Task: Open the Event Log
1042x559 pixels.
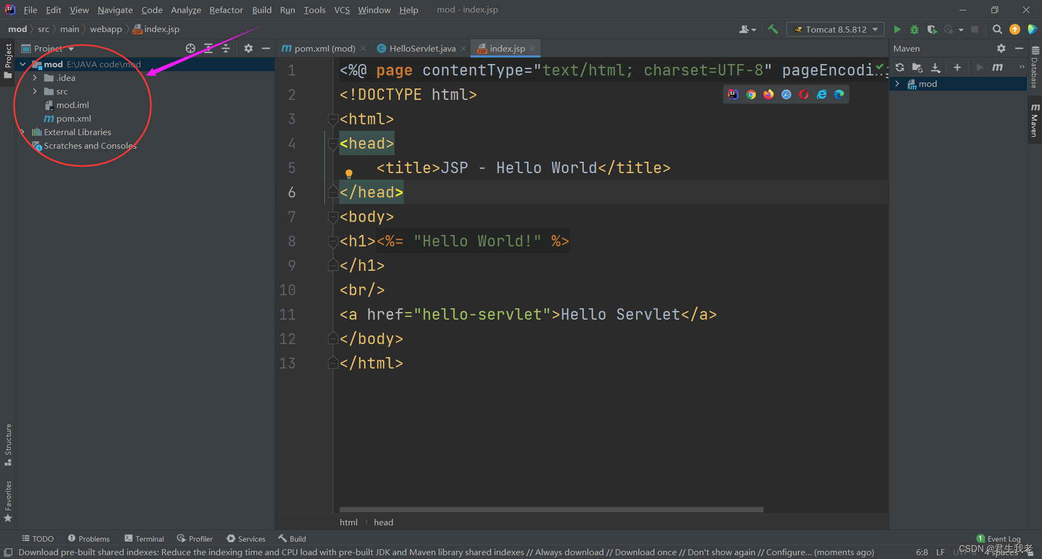Action: click(x=999, y=538)
